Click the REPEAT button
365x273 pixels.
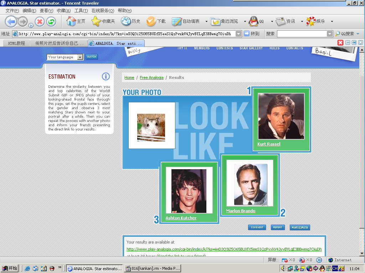pos(278,227)
